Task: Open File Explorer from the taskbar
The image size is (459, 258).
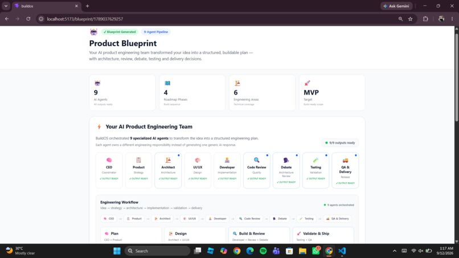Action: pyautogui.click(x=302, y=251)
